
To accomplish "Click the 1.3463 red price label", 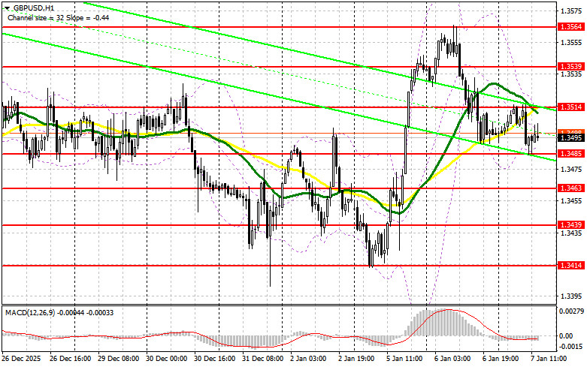I will click(x=571, y=188).
